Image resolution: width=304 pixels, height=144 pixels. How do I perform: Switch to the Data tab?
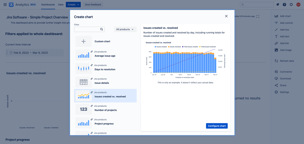point(61,5)
